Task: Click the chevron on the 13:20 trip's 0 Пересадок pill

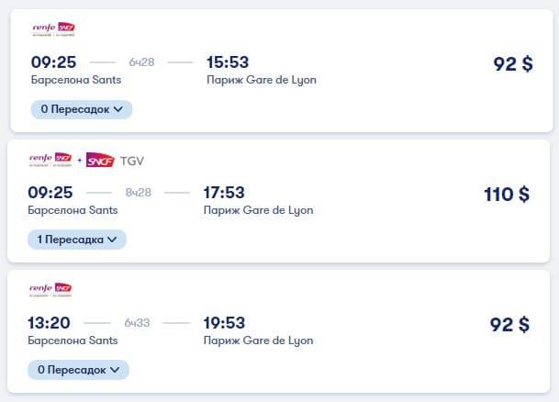Action: [115, 370]
